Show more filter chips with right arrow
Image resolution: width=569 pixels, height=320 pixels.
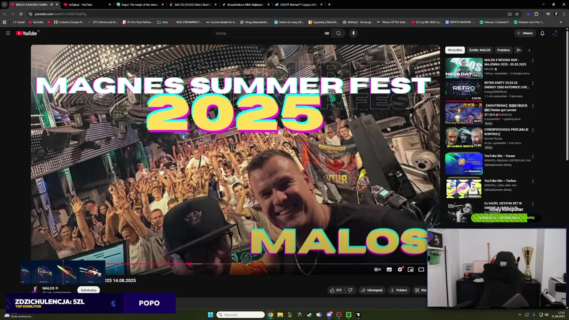[x=529, y=50]
